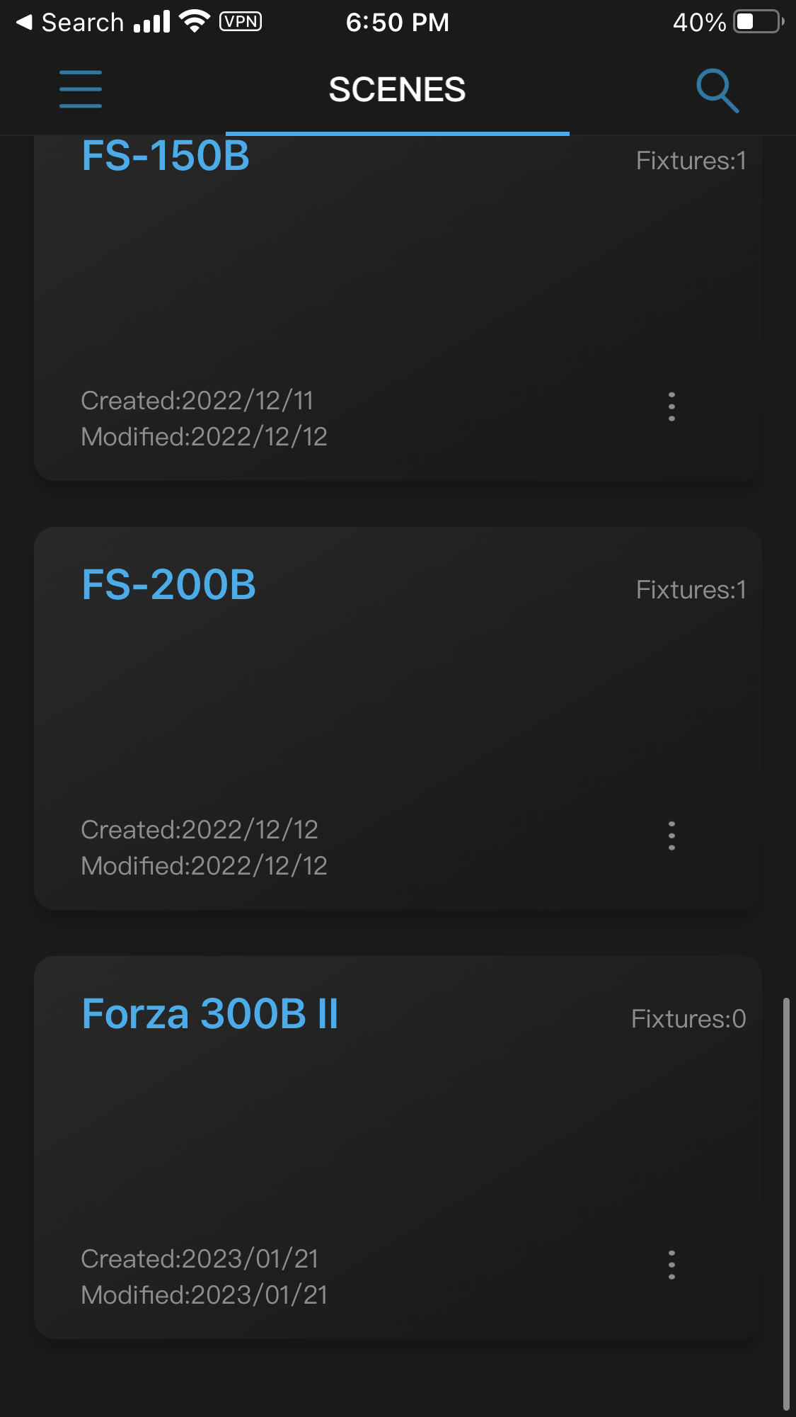Open the hamburger side menu

point(81,89)
